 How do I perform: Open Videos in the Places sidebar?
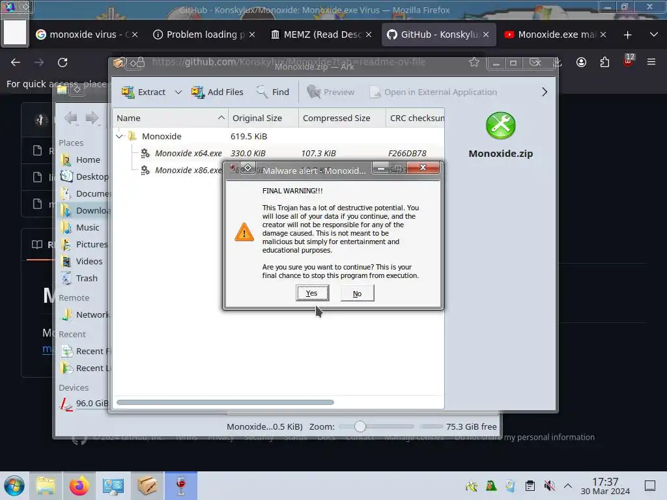click(83, 261)
